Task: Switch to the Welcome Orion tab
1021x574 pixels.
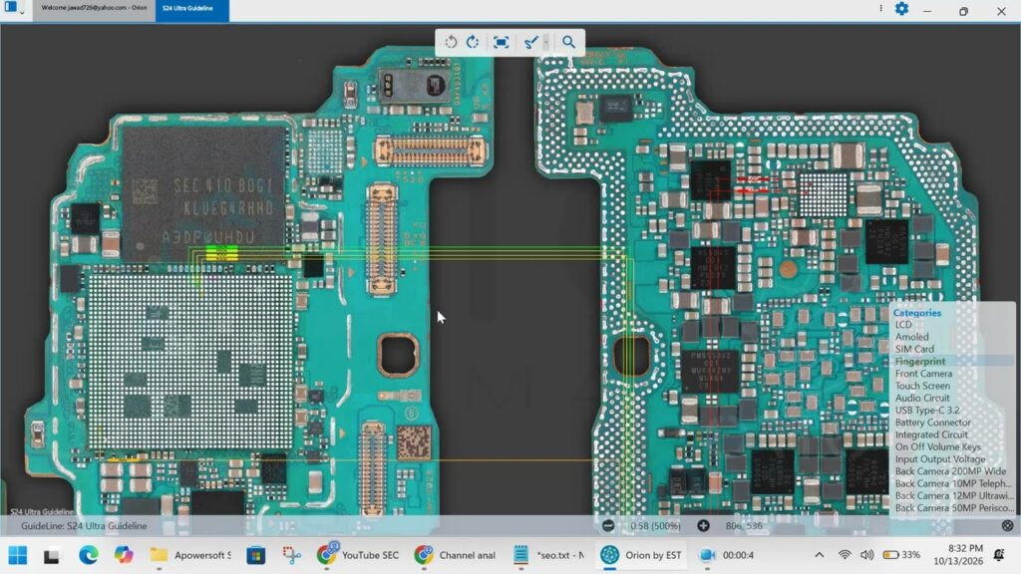Action: [94, 8]
